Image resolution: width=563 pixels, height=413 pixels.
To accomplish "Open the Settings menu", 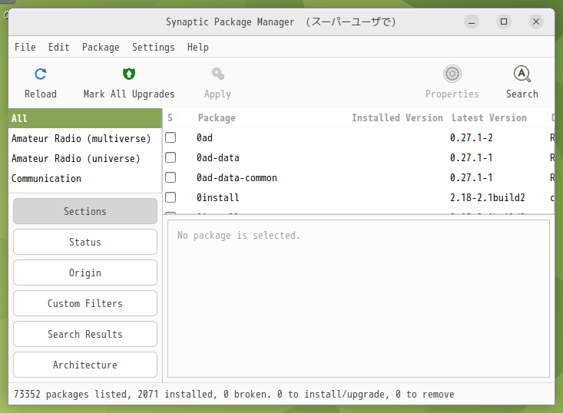I will tap(154, 47).
